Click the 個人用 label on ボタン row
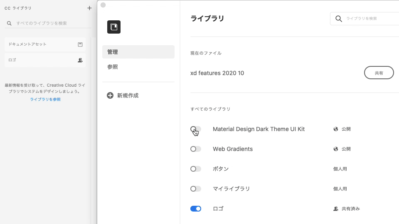The width and height of the screenshot is (399, 224). (x=340, y=169)
